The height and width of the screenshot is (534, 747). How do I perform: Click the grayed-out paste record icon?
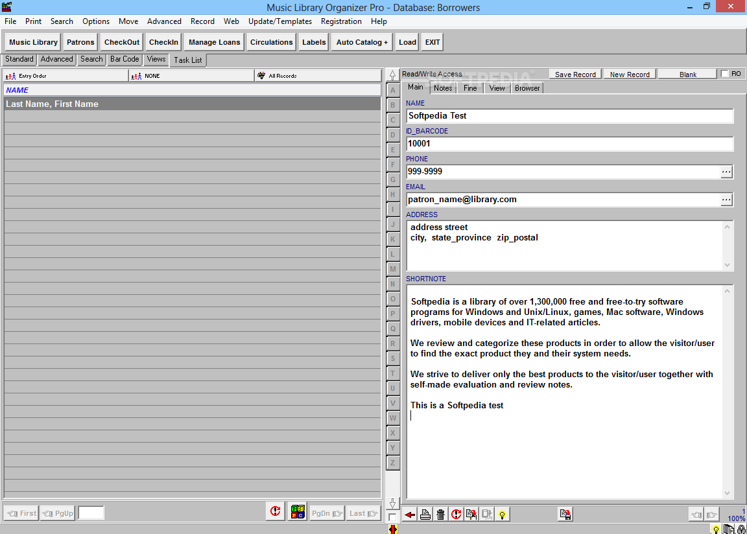tap(486, 515)
